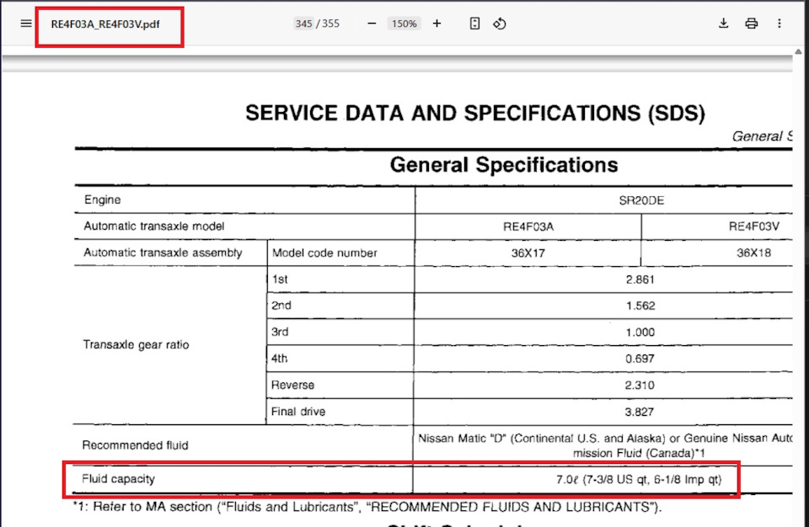Image resolution: width=809 pixels, height=527 pixels.
Task: Click the file name RE4F03A_RE4F03V.pdf
Action: 105,24
